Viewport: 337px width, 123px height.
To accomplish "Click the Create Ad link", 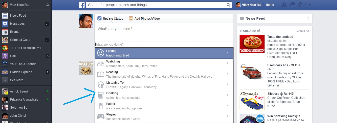I will (303, 31).
